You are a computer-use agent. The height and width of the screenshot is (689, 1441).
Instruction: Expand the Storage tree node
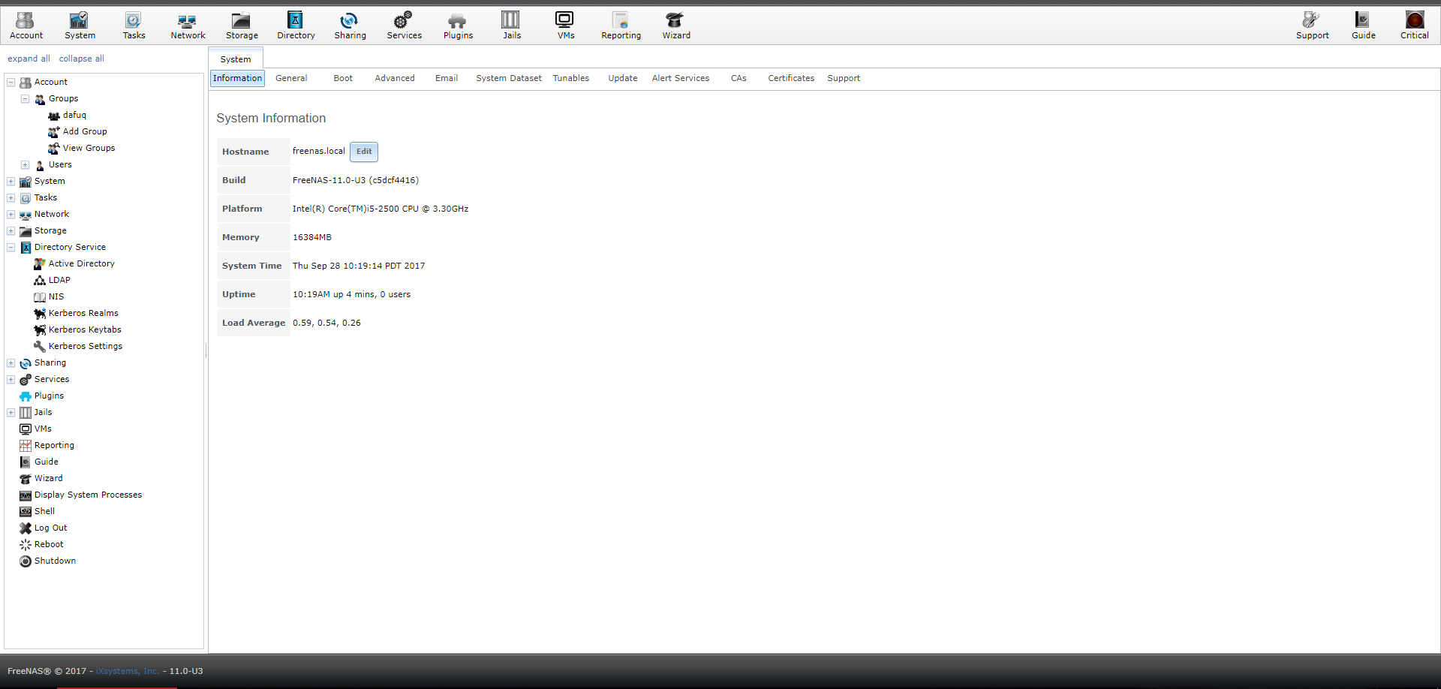pos(11,231)
